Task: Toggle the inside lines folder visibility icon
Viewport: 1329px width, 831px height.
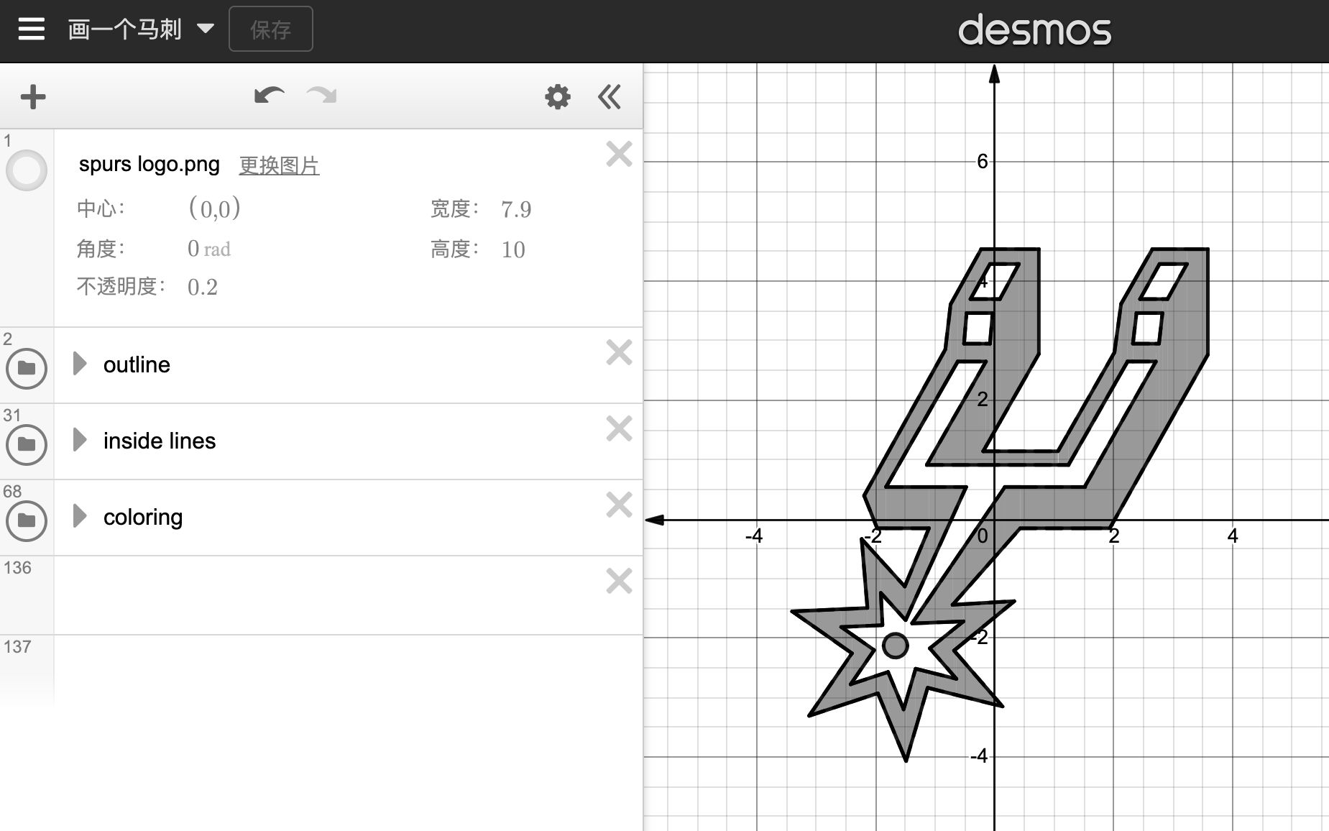Action: tap(27, 444)
